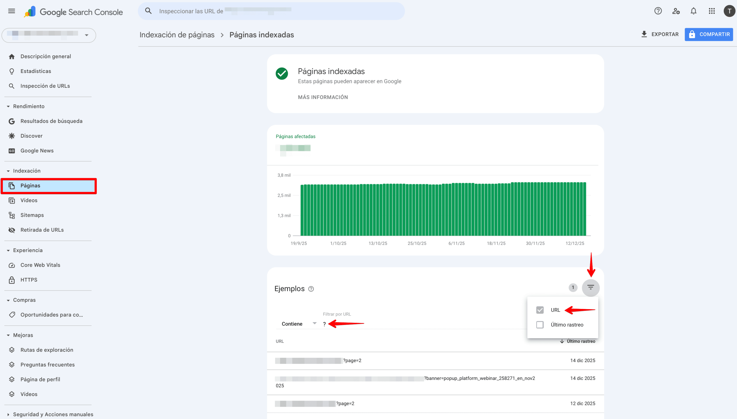The height and width of the screenshot is (419, 737).
Task: Click the download icon next to EXPORTAR
Action: [x=644, y=34]
